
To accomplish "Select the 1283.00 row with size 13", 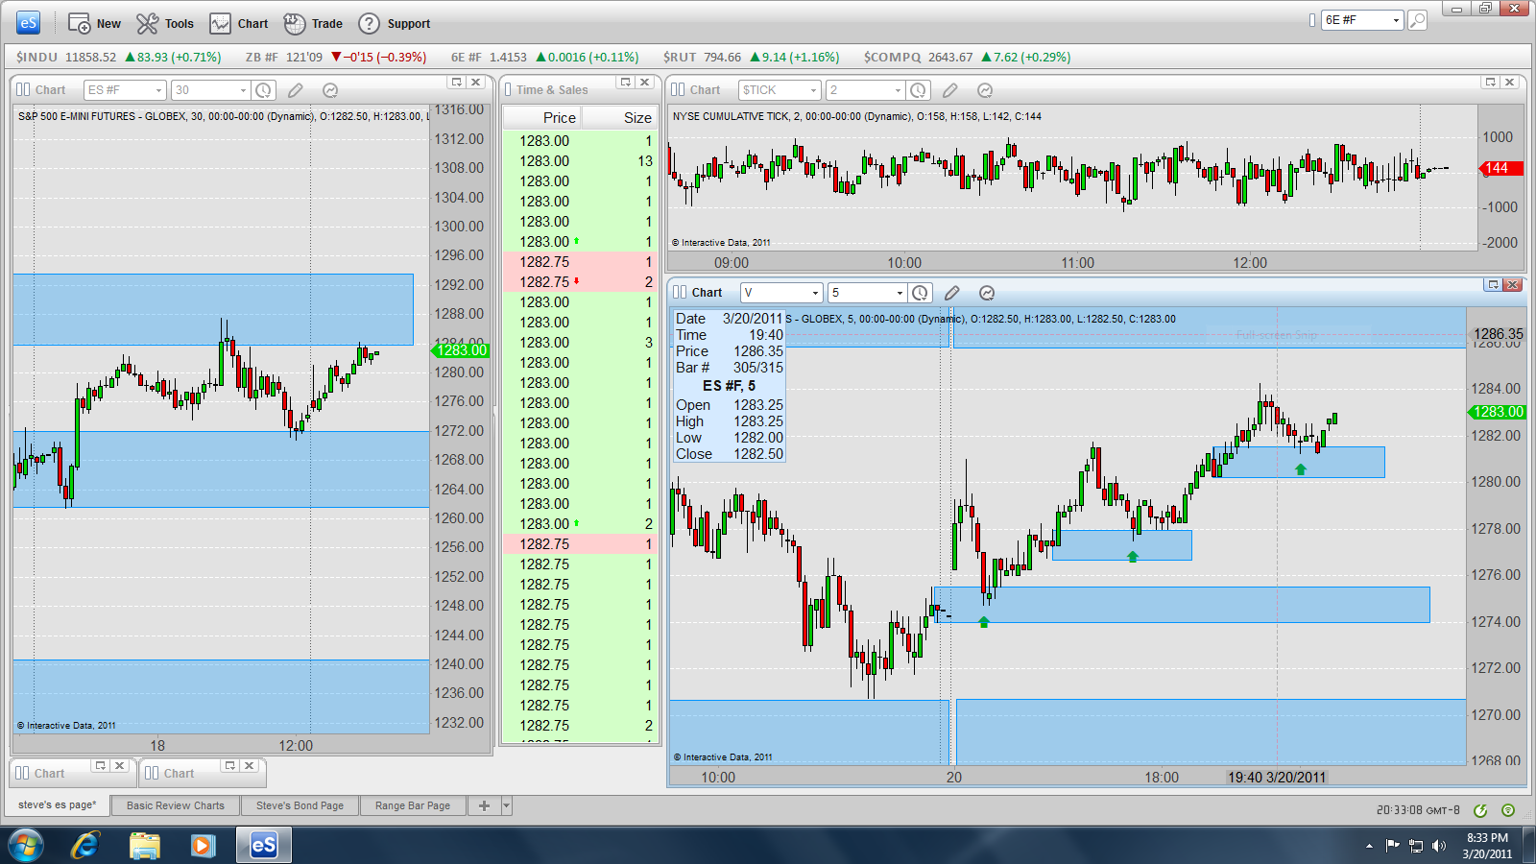I will [580, 161].
